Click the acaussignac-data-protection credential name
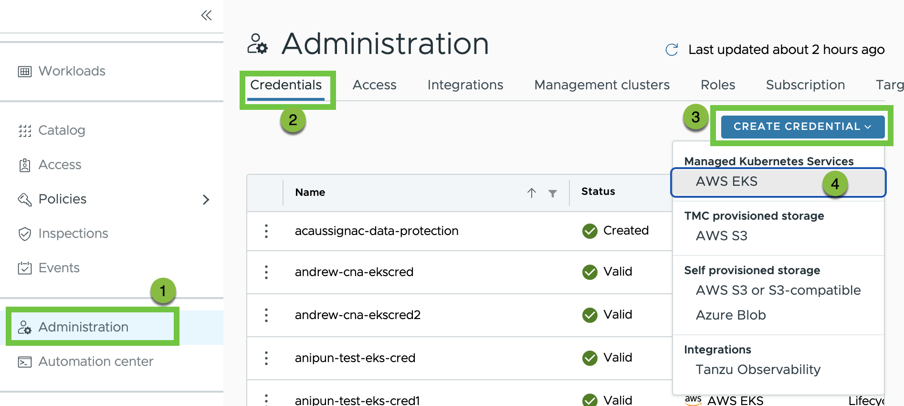 point(377,231)
